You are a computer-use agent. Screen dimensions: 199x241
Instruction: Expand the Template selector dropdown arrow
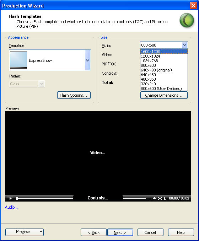[87, 60]
